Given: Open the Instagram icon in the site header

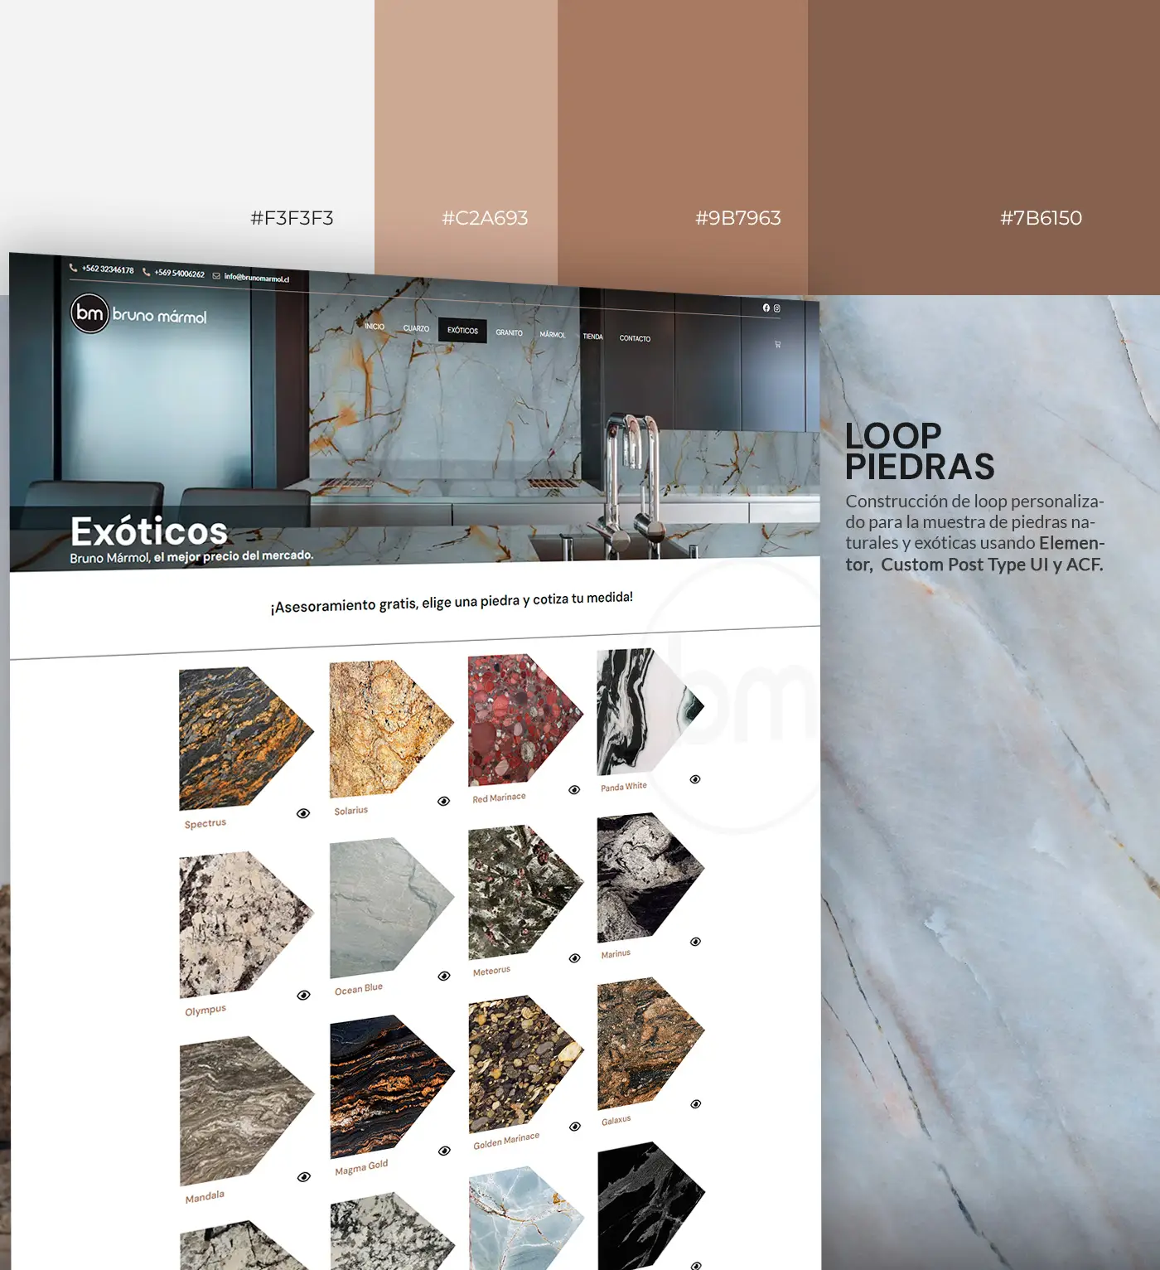Looking at the screenshot, I should 776,308.
